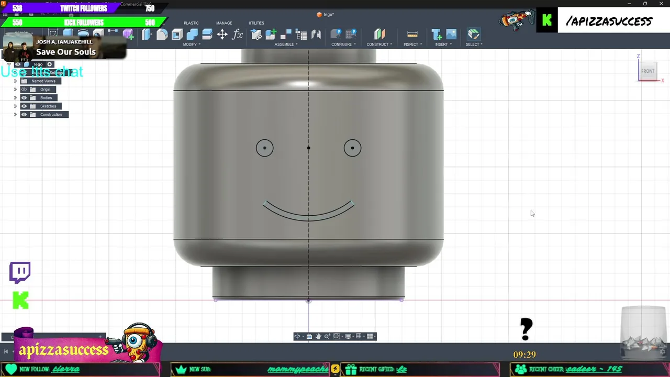670x377 pixels.
Task: Click the FRONT face of the view cube
Action: pos(648,71)
